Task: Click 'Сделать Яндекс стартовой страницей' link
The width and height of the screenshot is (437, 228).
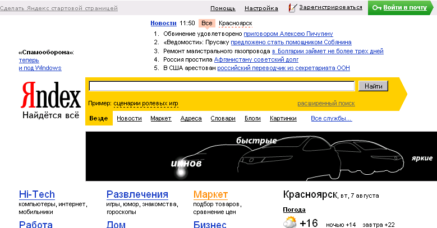Action: (59, 8)
